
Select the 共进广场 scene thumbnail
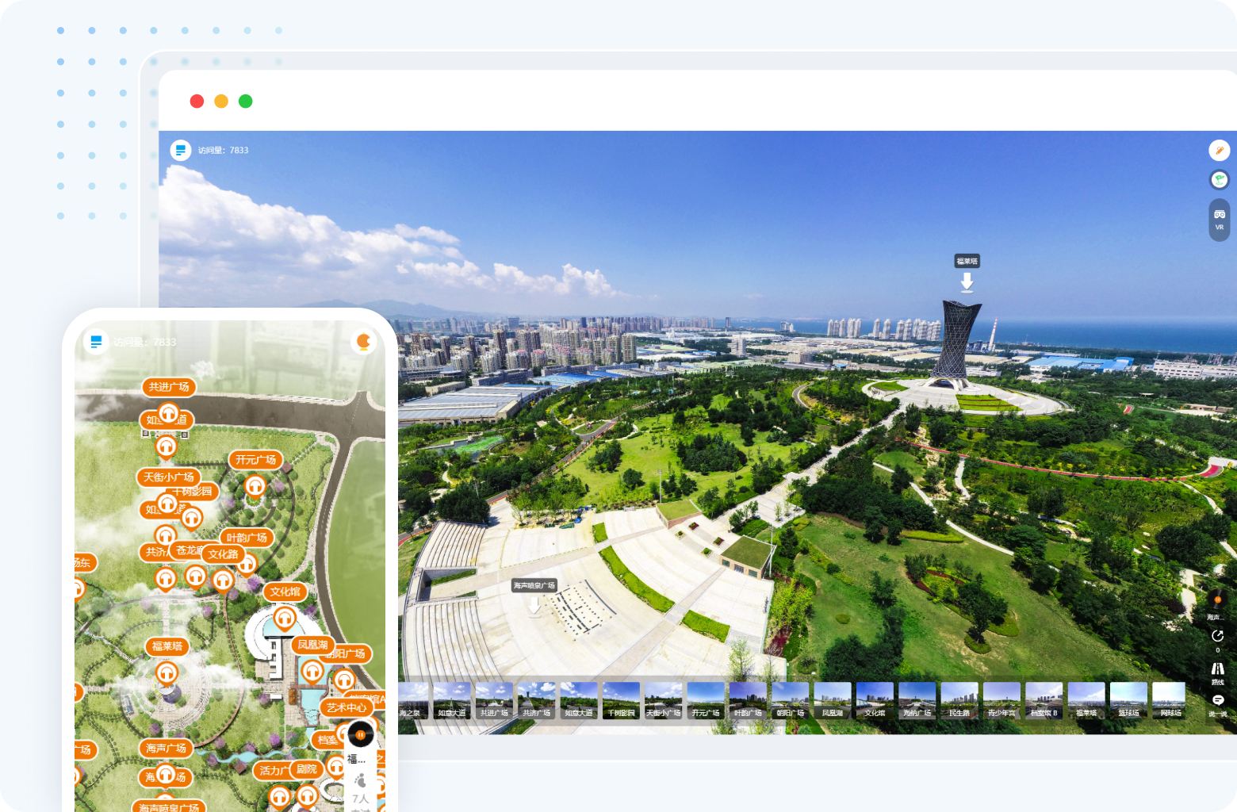click(x=494, y=701)
